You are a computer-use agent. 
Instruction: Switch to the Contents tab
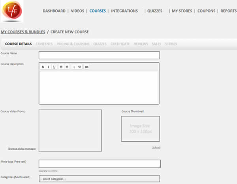[x=44, y=44]
